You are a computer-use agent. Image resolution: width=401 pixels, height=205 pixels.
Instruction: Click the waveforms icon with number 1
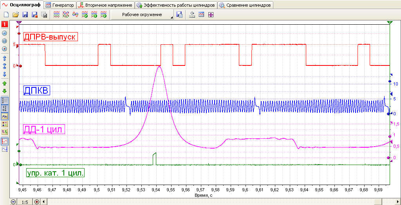click(x=94, y=15)
